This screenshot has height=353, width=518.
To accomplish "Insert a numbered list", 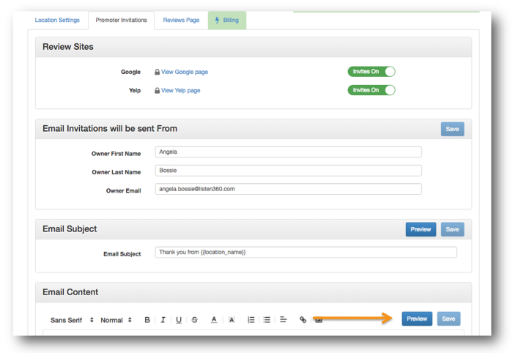I will (x=251, y=319).
